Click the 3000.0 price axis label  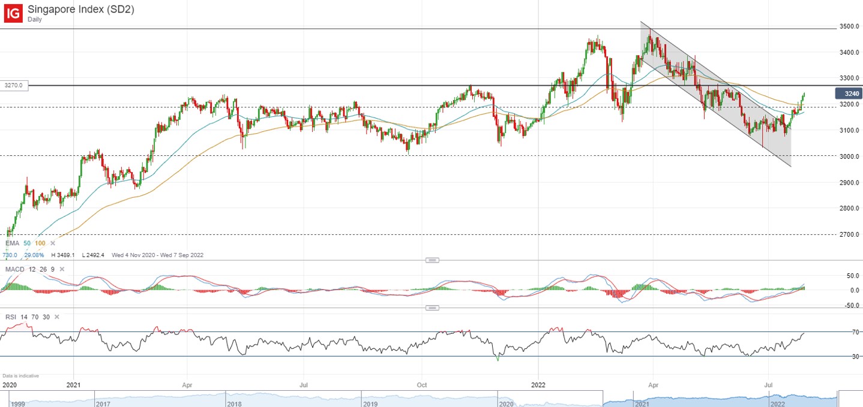point(849,156)
